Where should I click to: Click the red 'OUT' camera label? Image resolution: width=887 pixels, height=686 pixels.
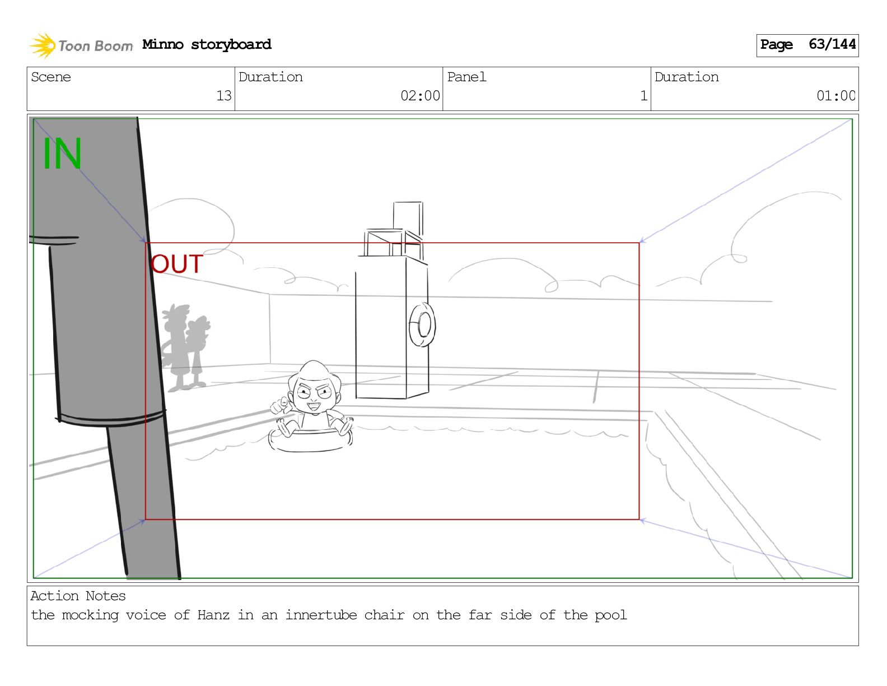(176, 264)
